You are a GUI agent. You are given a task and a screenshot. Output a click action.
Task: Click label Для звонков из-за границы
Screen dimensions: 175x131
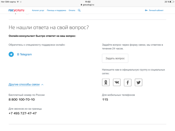25,109
